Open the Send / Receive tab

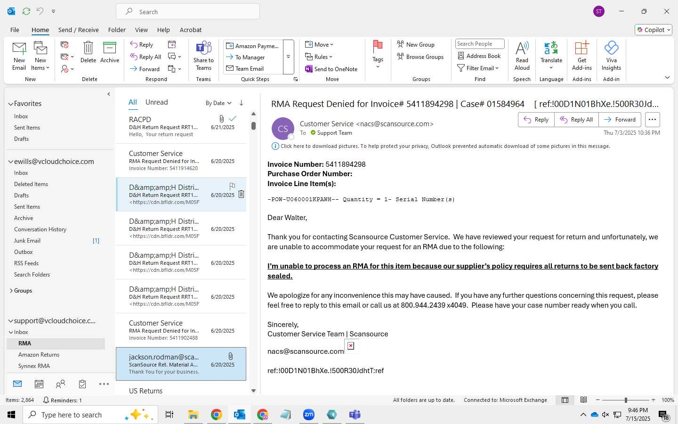point(79,30)
